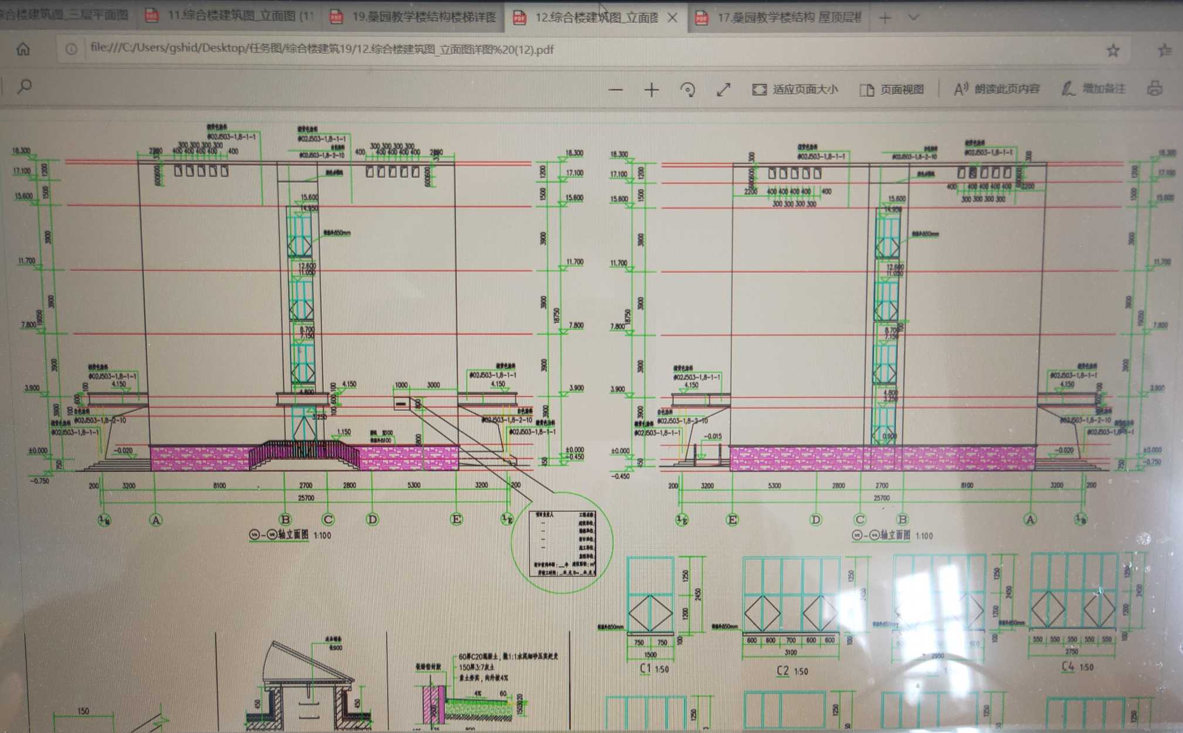Rotate the PDF with the rotate icon
Image resolution: width=1183 pixels, height=733 pixels.
tap(688, 90)
